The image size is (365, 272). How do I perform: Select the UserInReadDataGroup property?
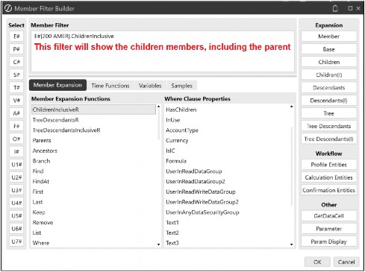click(x=194, y=171)
